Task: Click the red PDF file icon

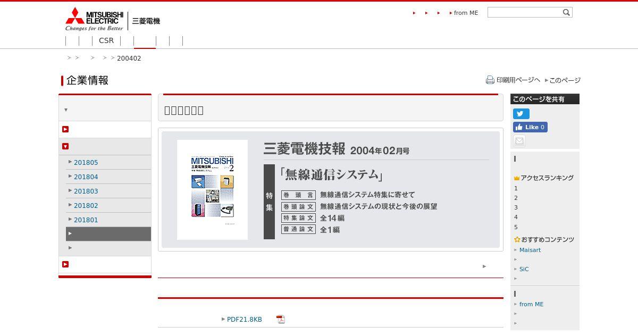Action: (x=281, y=319)
